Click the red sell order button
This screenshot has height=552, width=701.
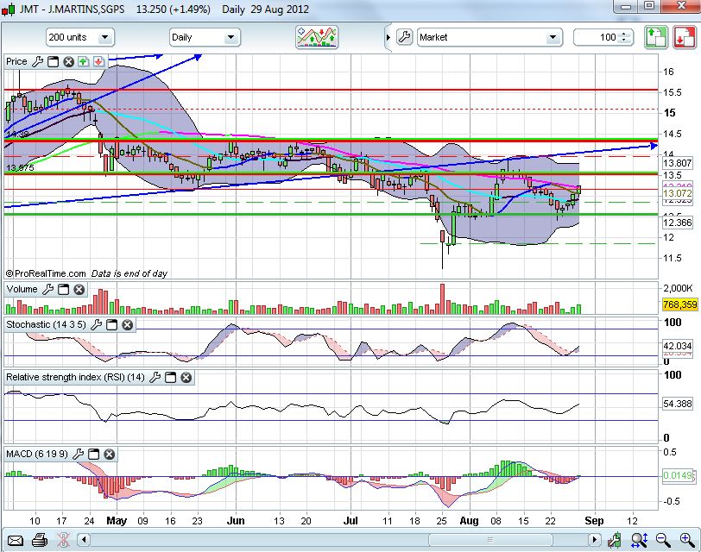685,37
